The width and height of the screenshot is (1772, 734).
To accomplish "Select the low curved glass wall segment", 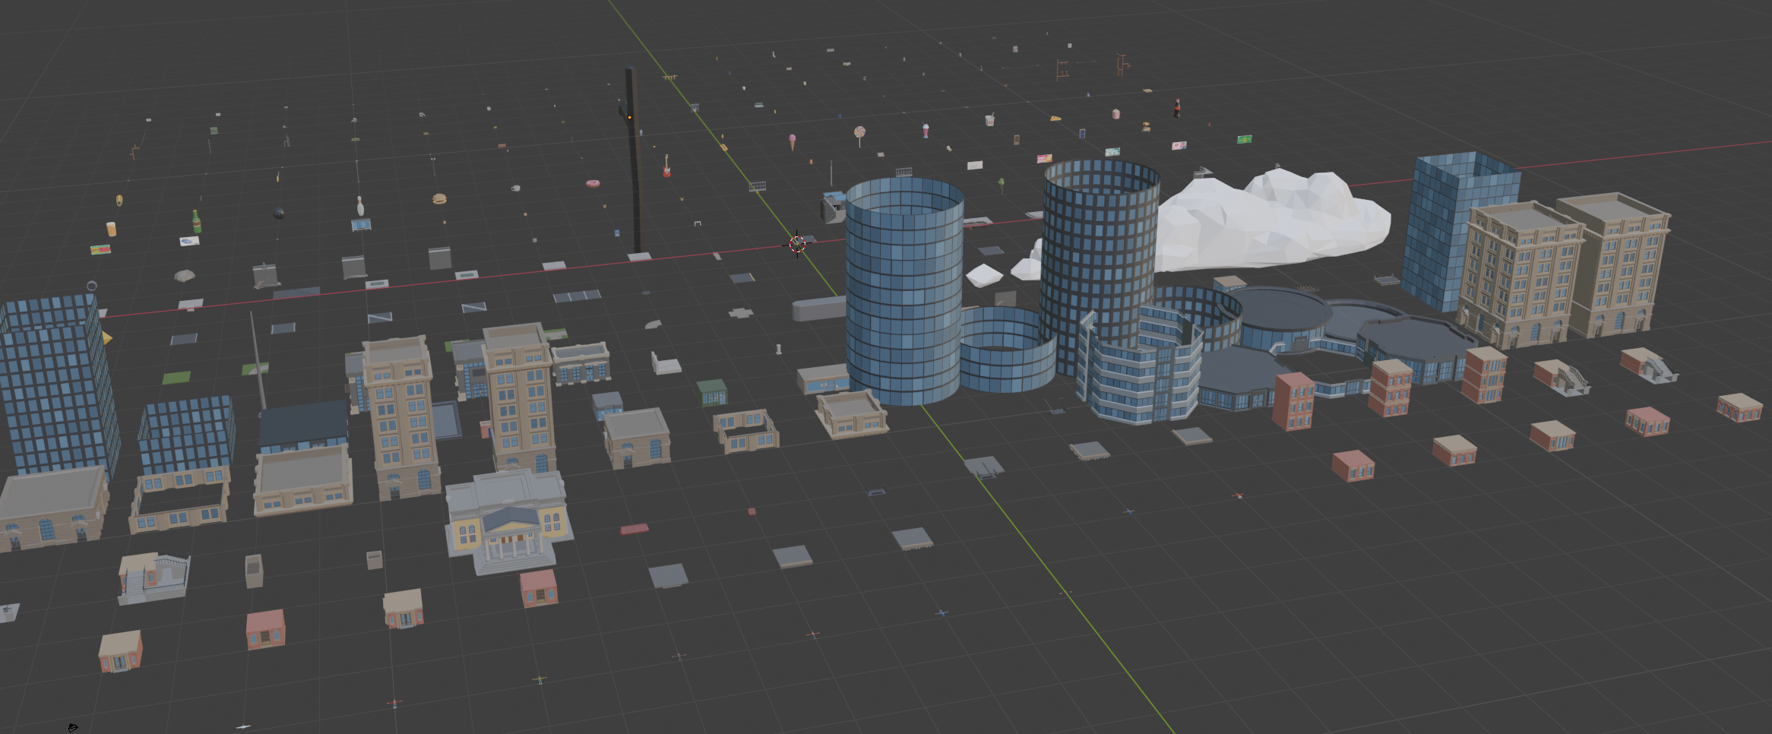I will click(x=1007, y=350).
